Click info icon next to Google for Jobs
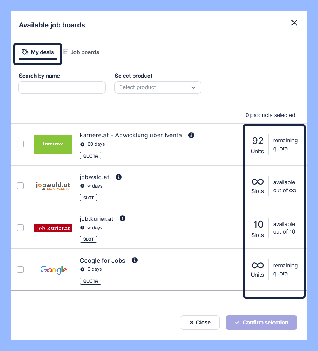 [x=135, y=261]
